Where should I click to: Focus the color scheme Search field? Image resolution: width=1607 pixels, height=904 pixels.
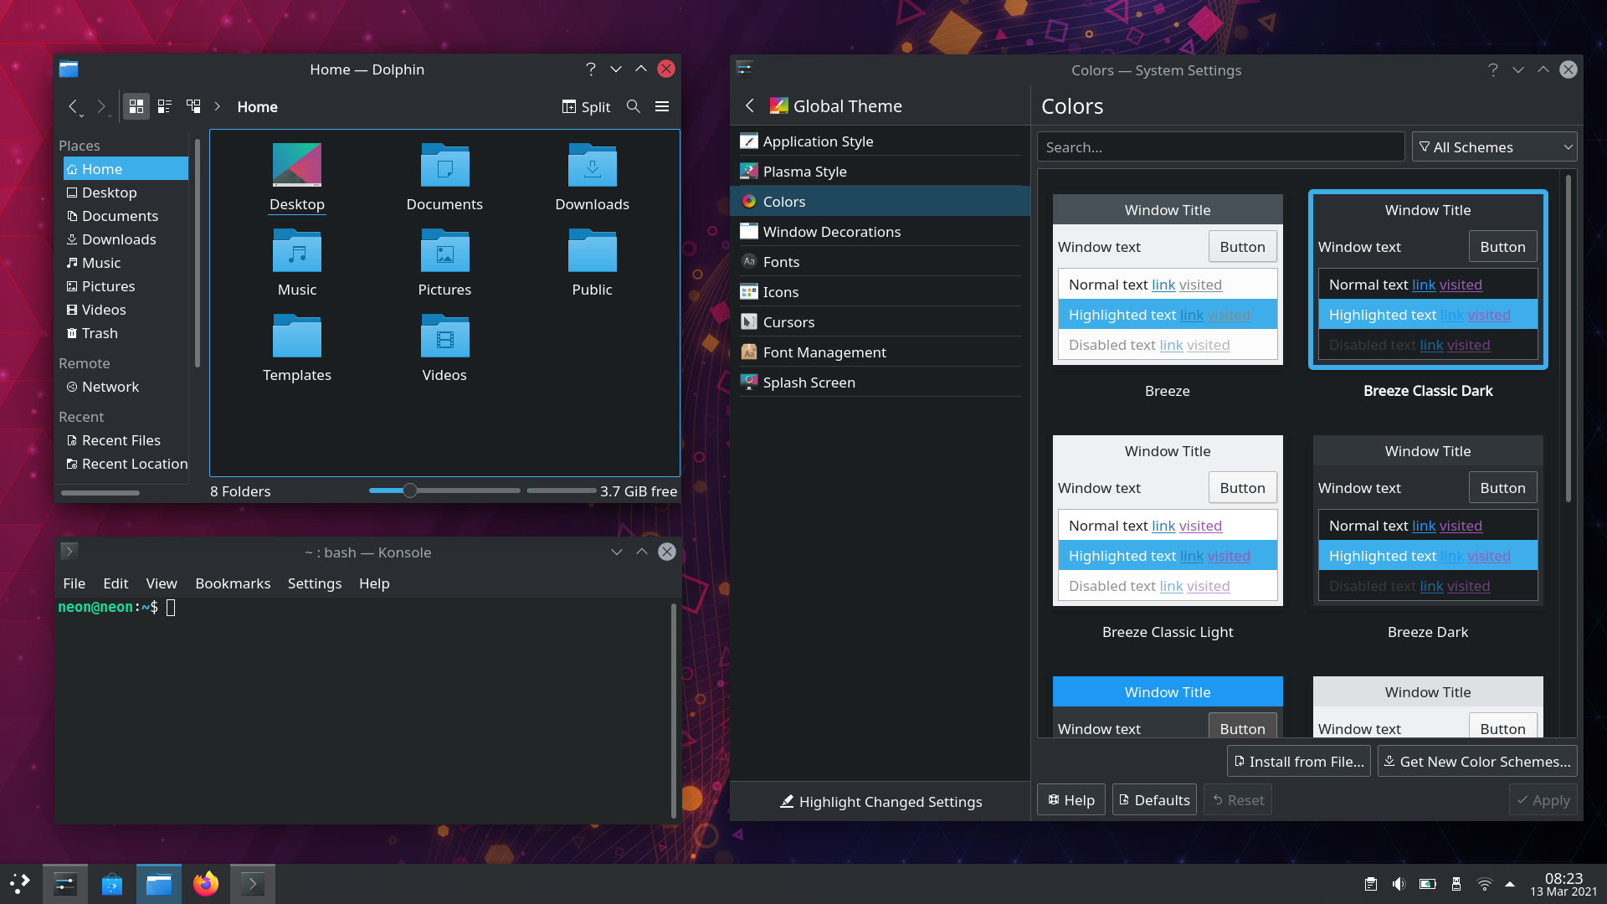pyautogui.click(x=1220, y=147)
